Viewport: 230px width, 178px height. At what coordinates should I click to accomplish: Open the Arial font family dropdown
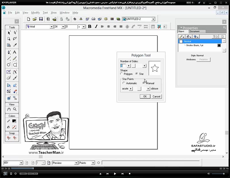tap(51, 27)
